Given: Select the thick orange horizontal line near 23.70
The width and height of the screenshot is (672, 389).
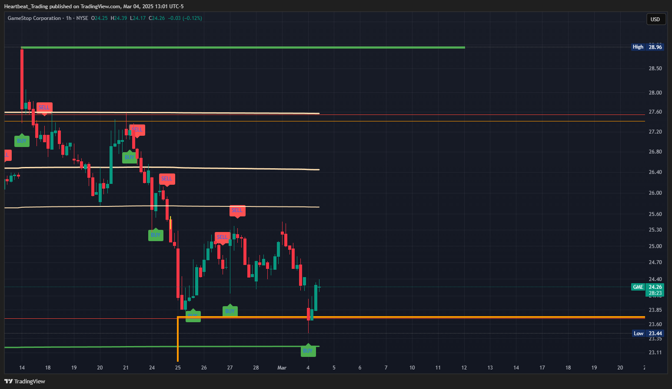Looking at the screenshot, I should [x=411, y=317].
